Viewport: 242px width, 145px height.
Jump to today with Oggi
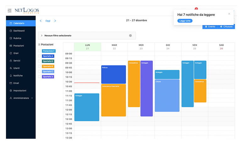tap(48, 21)
